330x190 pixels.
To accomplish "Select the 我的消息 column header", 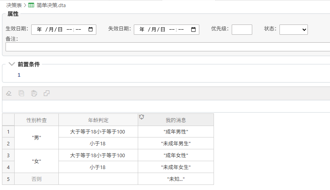I will (x=176, y=120).
